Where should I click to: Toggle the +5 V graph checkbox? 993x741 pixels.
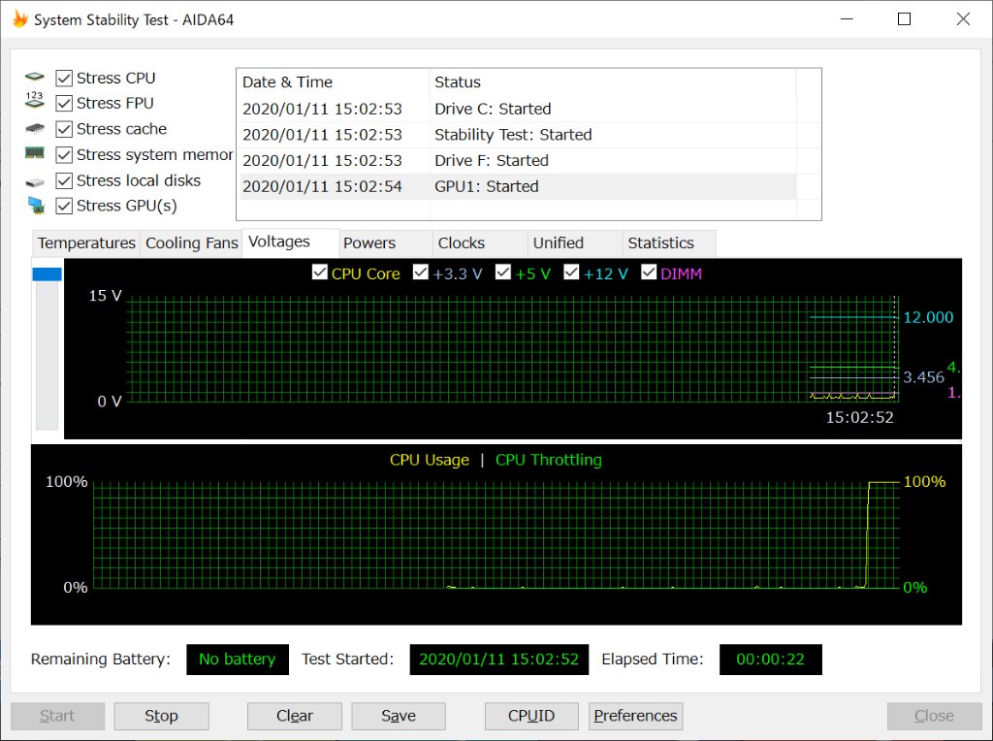[503, 273]
